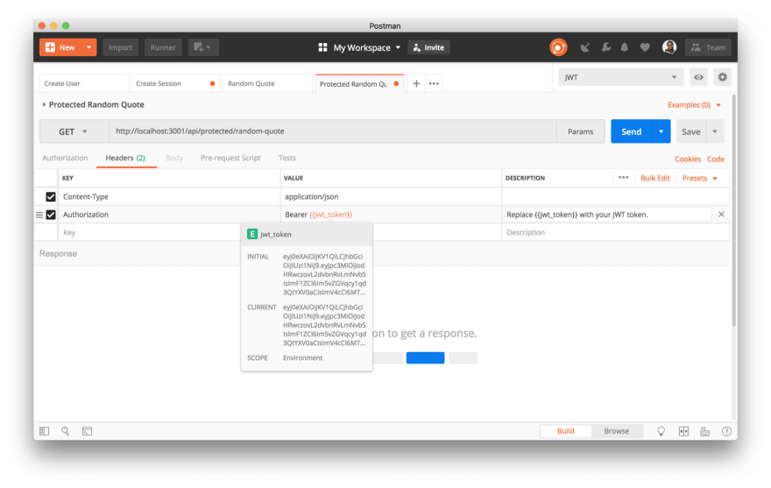Open notifications bell icon
Screen dimensions: 771x488
[x=625, y=47]
